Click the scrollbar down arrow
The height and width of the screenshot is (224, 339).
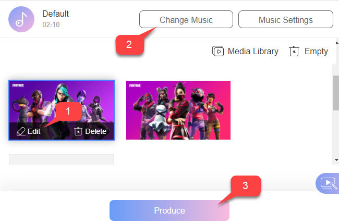(x=336, y=160)
